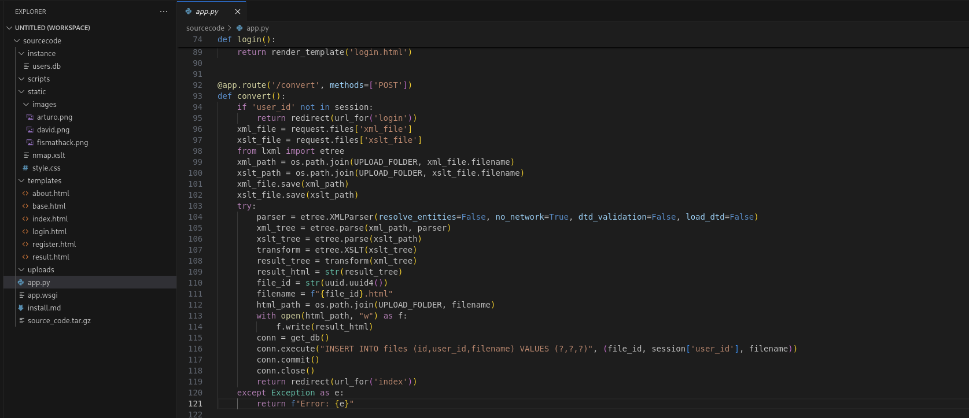Screen dimensions: 969x418
Task: Open source_code.tar.gz archive
Action: pos(59,321)
